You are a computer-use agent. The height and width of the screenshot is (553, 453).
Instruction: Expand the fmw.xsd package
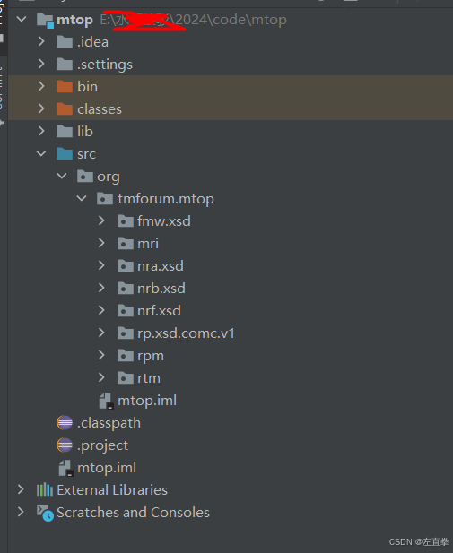(101, 220)
